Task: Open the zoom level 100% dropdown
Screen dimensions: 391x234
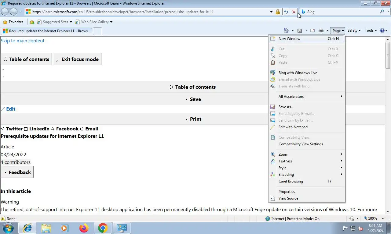Action: [383, 218]
